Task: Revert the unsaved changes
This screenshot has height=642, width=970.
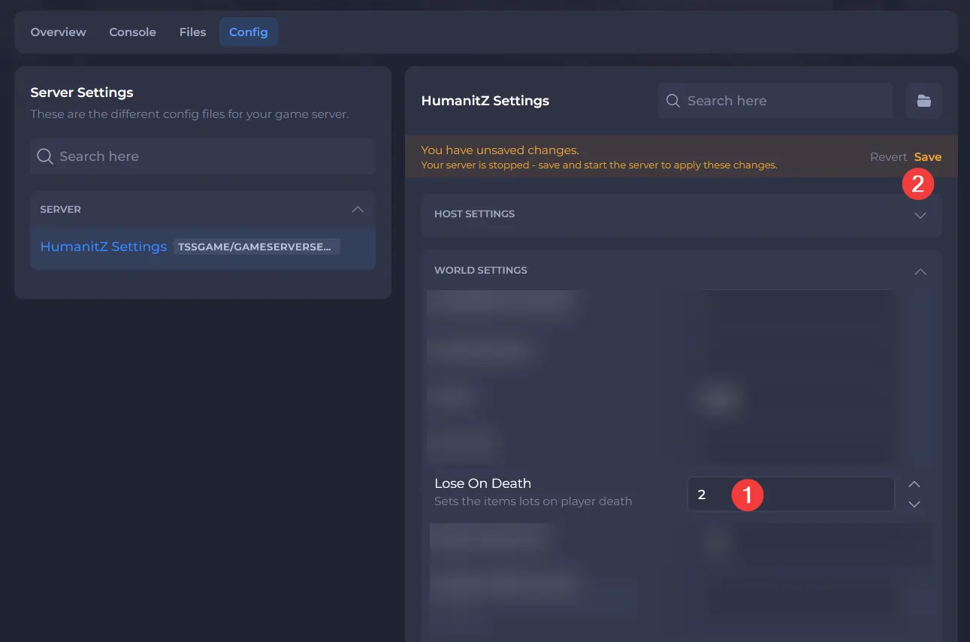Action: 889,157
